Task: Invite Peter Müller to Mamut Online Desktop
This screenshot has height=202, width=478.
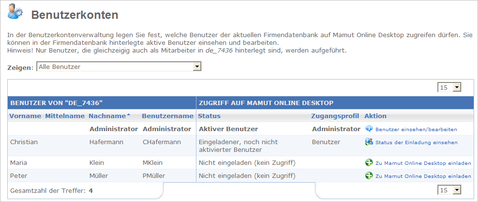Action: tap(423, 176)
